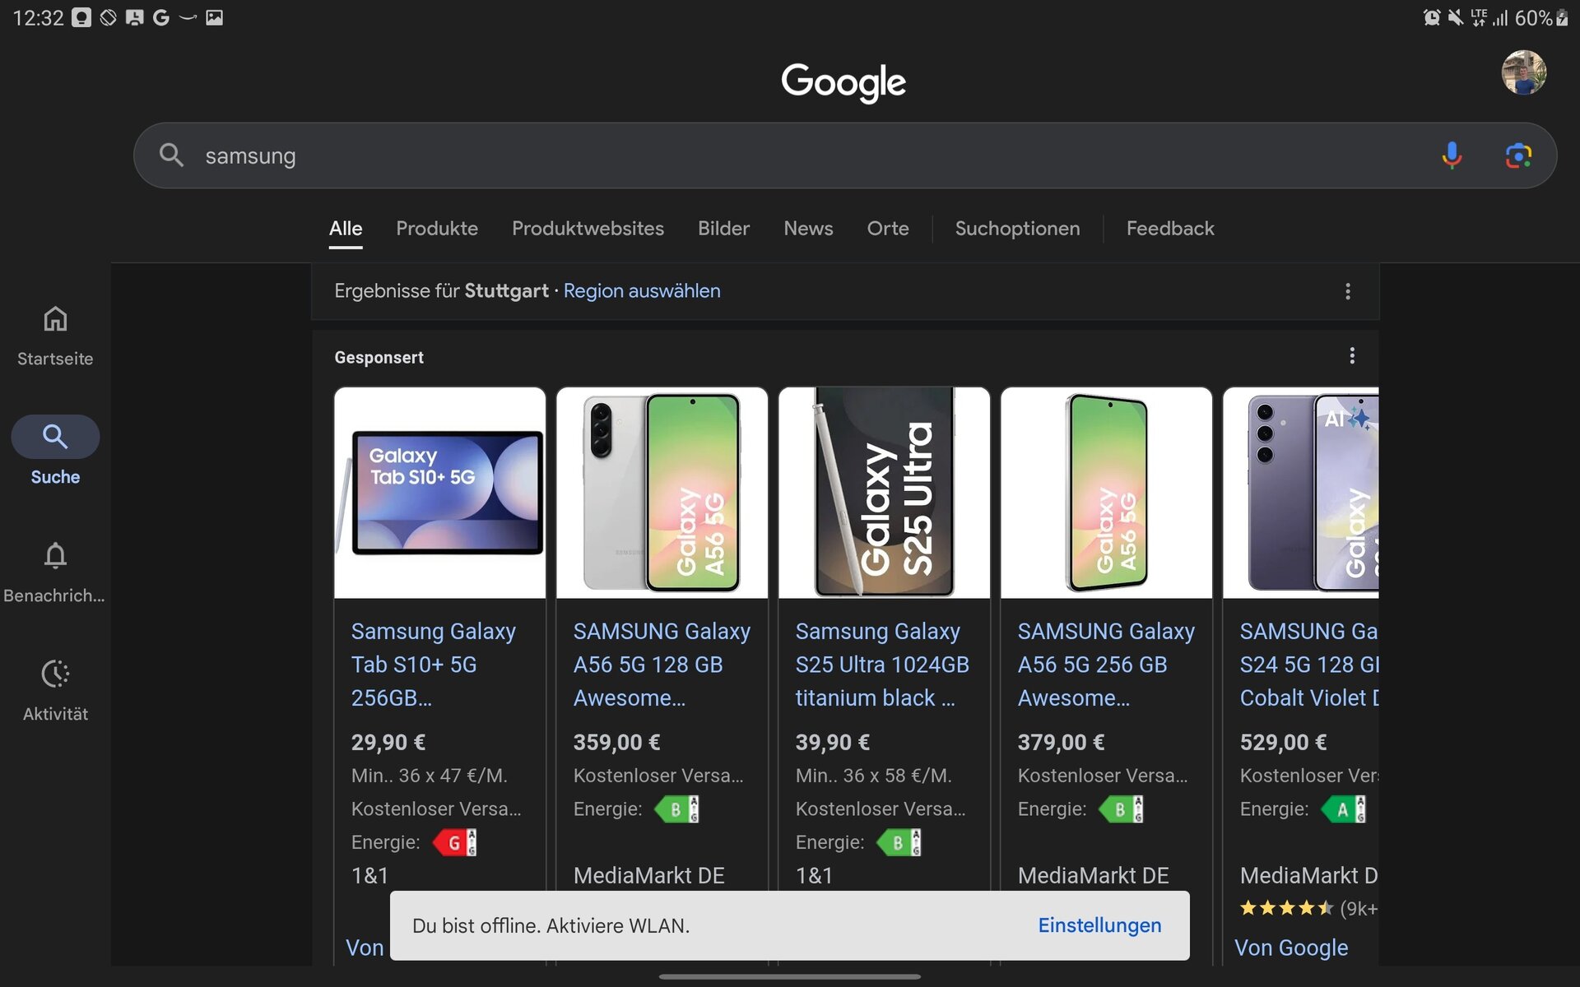
Task: Switch to the Produkte tab
Action: tap(436, 229)
